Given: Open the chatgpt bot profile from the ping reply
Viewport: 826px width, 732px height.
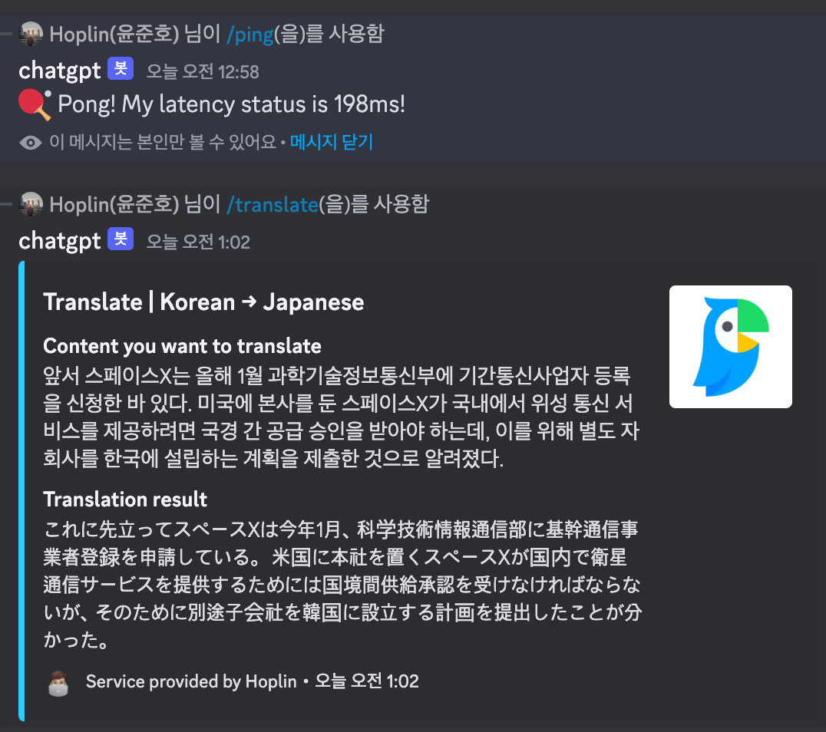Looking at the screenshot, I should coord(60,71).
